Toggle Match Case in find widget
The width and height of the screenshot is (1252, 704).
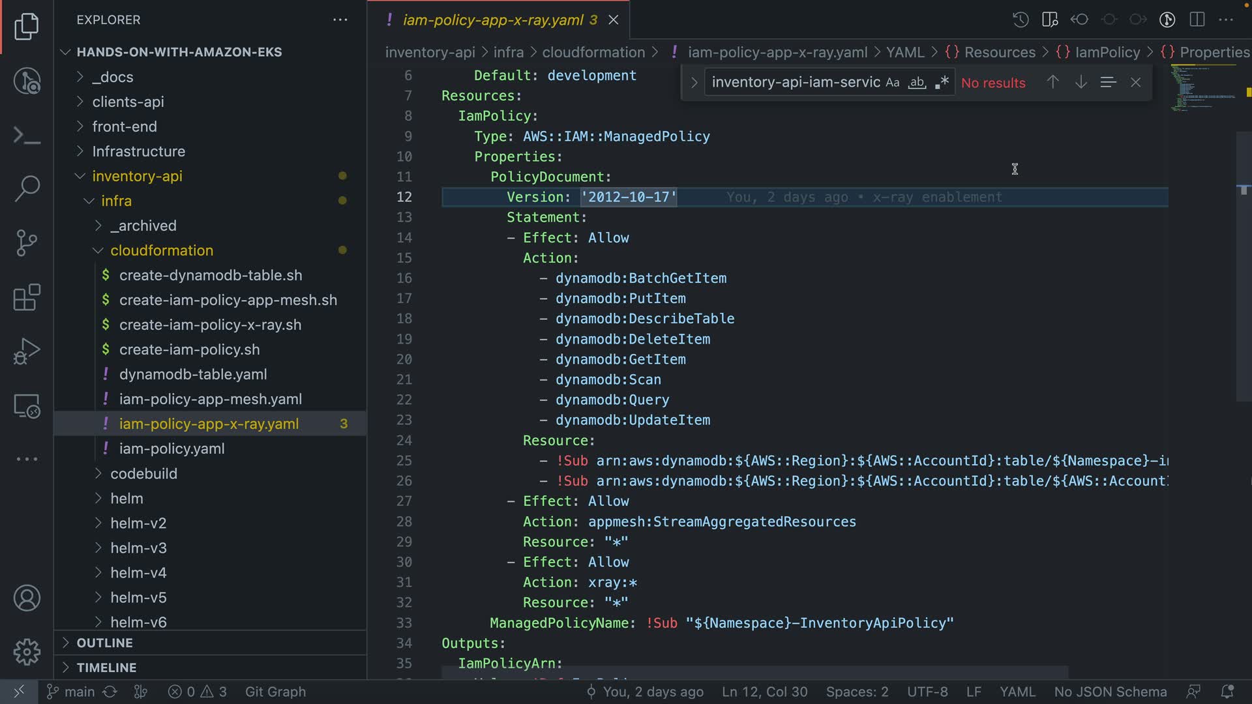pos(892,83)
